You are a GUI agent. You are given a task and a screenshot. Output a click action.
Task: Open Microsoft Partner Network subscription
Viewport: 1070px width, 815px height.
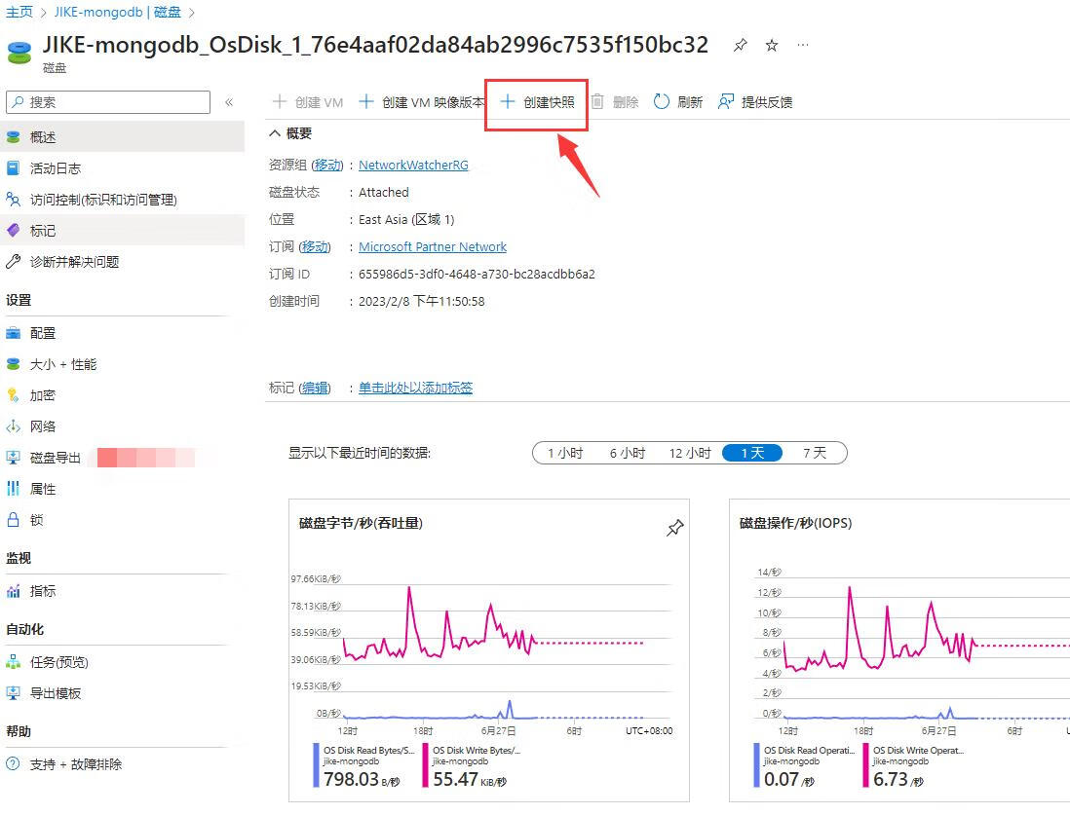coord(433,247)
